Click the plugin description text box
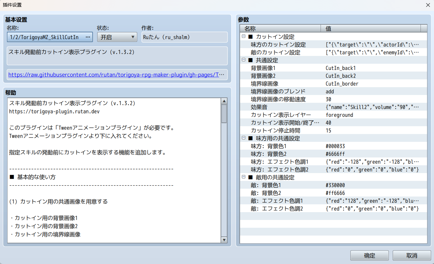This screenshot has width=434, height=264. [117, 56]
